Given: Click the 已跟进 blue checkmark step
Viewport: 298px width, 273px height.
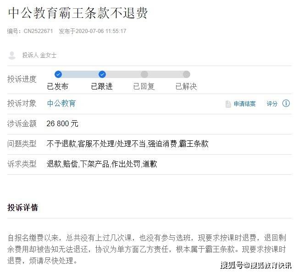Looking at the screenshot, I should (x=102, y=74).
